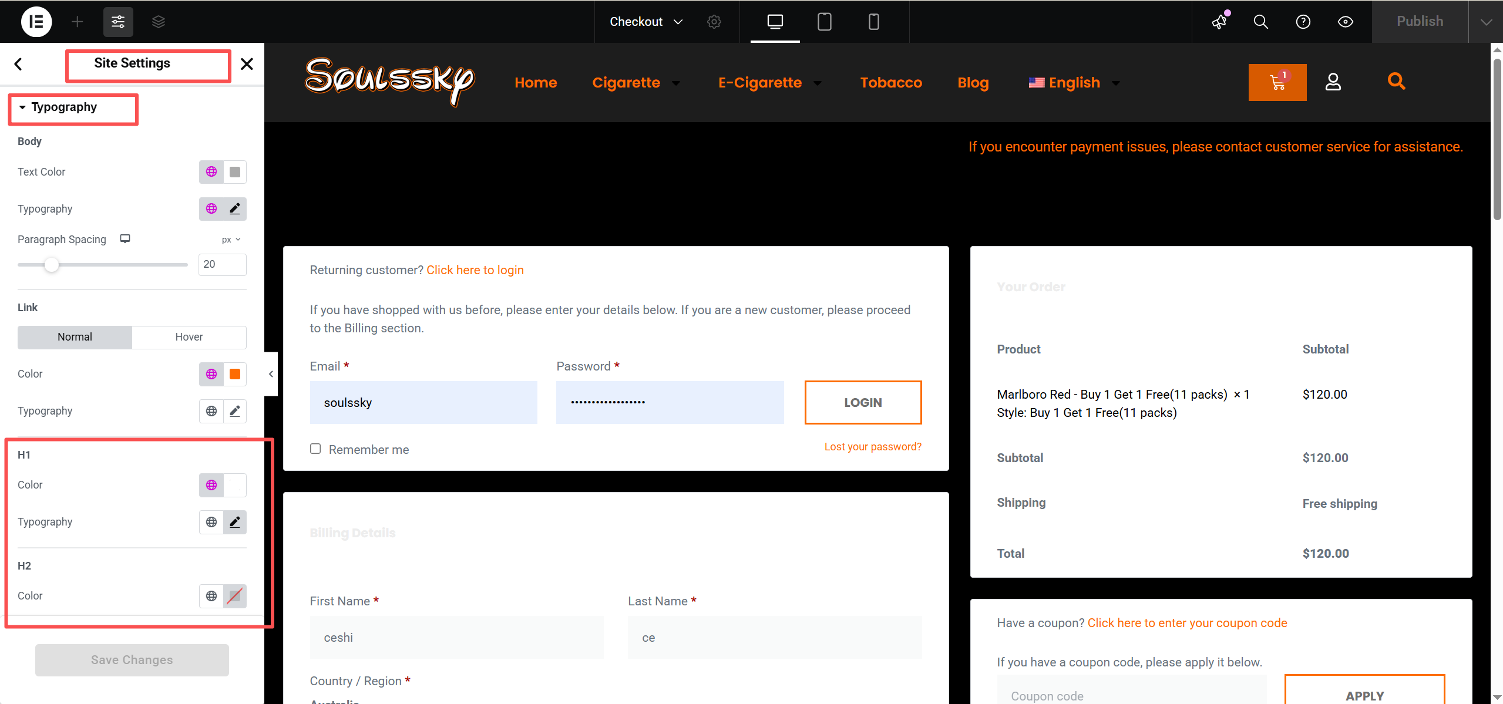Click the LOGIN button
This screenshot has height=704, width=1503.
pos(862,403)
